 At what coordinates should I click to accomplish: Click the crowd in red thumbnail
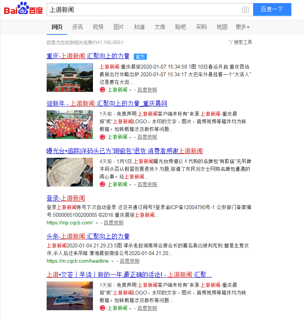[x=70, y=125]
